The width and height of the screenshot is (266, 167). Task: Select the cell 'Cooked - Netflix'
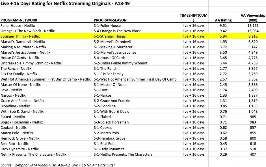coord(14,128)
